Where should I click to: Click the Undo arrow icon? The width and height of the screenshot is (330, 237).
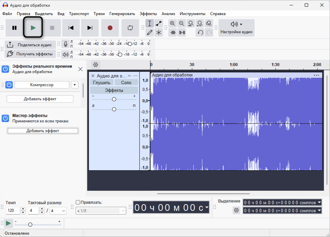(200, 32)
